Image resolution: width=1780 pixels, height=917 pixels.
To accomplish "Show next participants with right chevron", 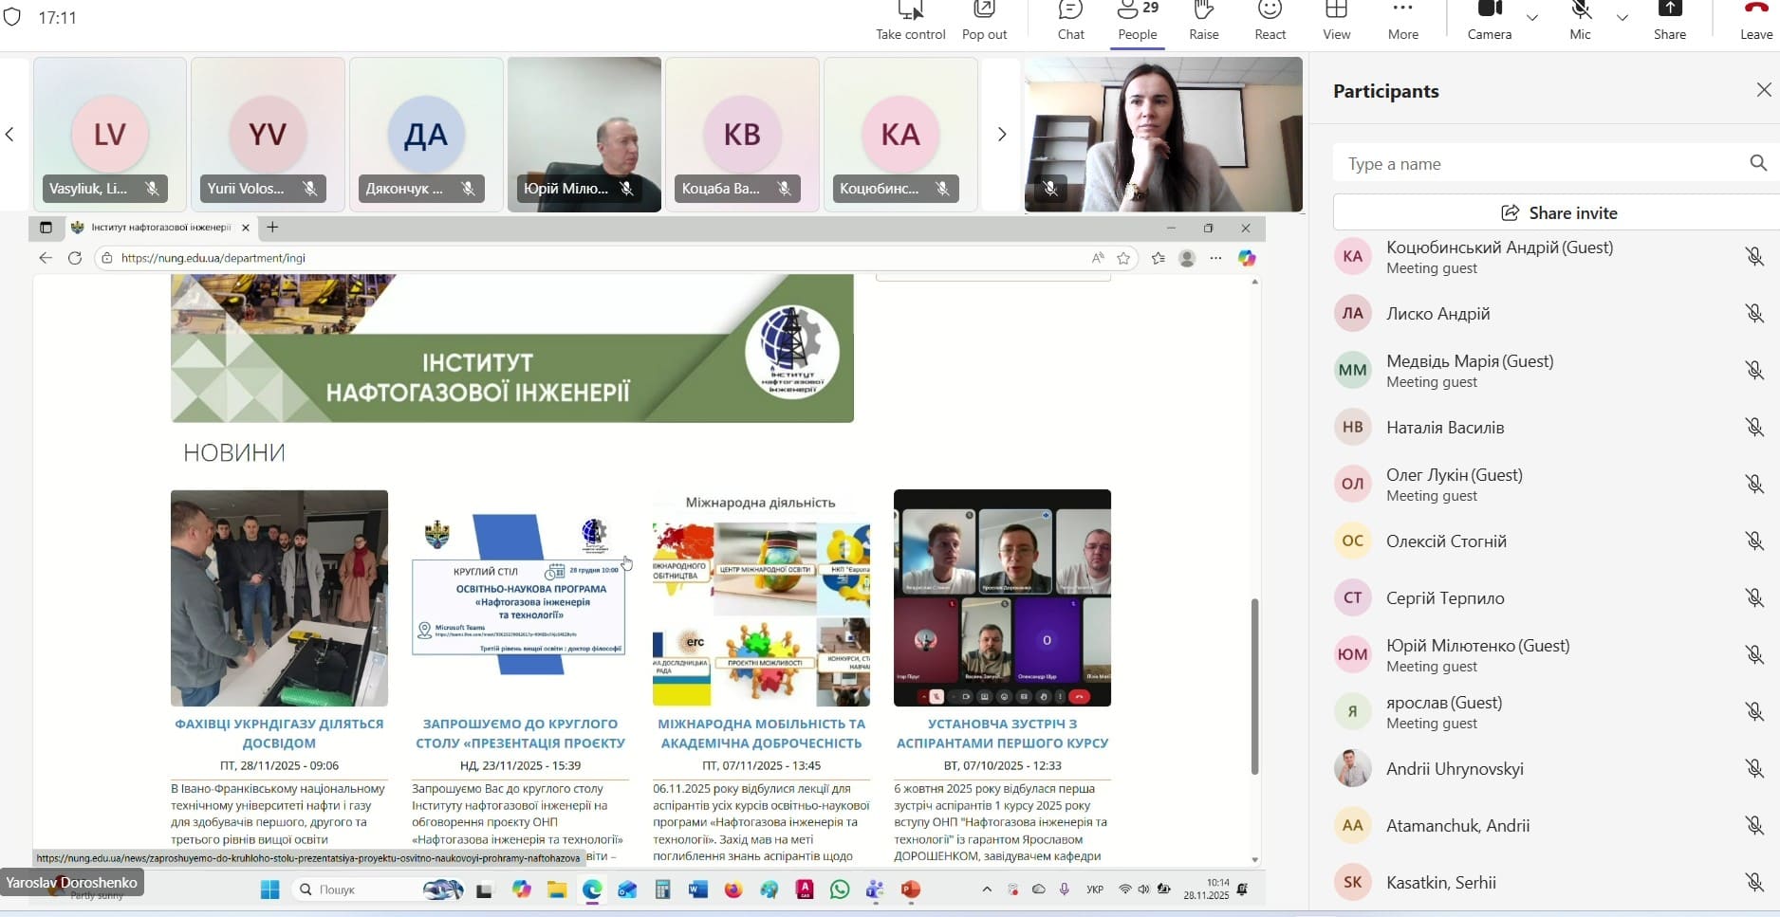I will click(1001, 135).
